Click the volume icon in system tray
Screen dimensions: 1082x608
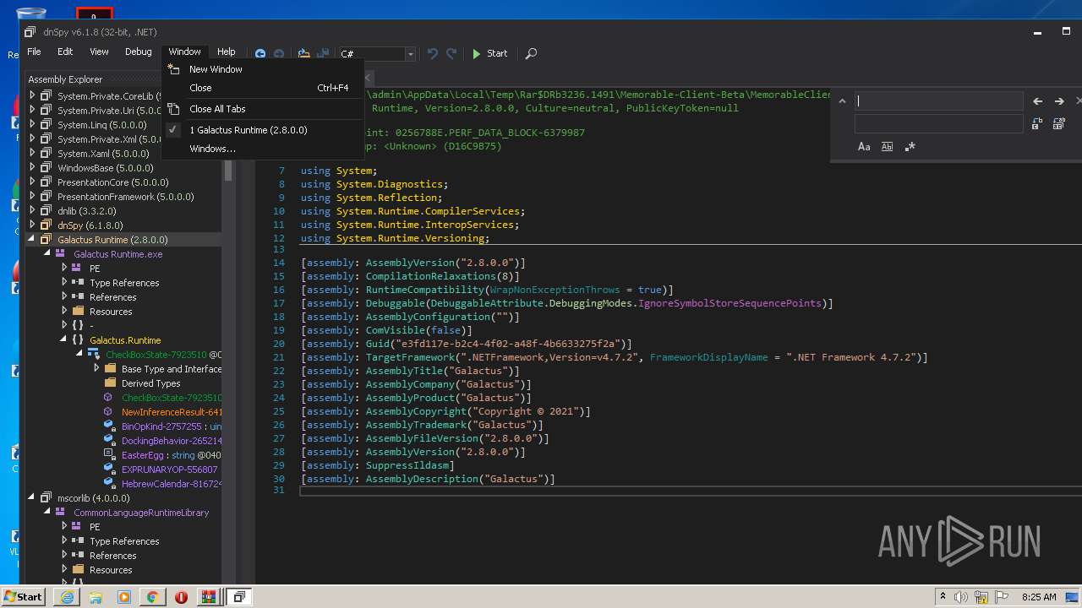point(961,597)
